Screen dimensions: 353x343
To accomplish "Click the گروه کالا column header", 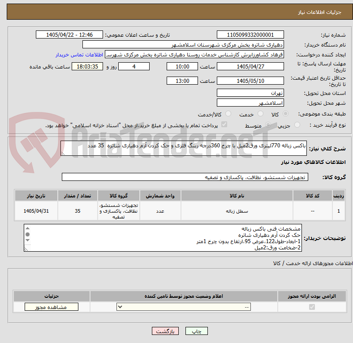I will click(x=119, y=196).
